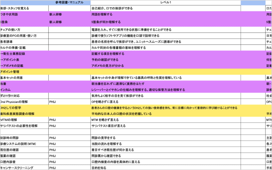Image resolution: width=272 pixels, height=170 pixels.
Task: Click the カルテ同封の各種書類の意味を理解する cell
Action: pos(119,48)
